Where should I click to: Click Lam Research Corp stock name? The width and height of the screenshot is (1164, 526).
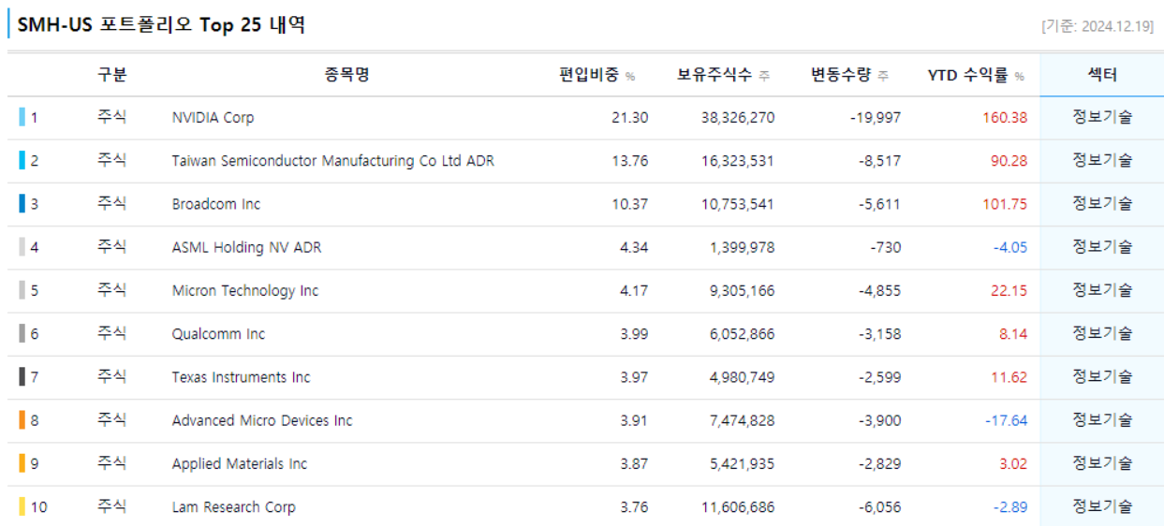point(233,507)
